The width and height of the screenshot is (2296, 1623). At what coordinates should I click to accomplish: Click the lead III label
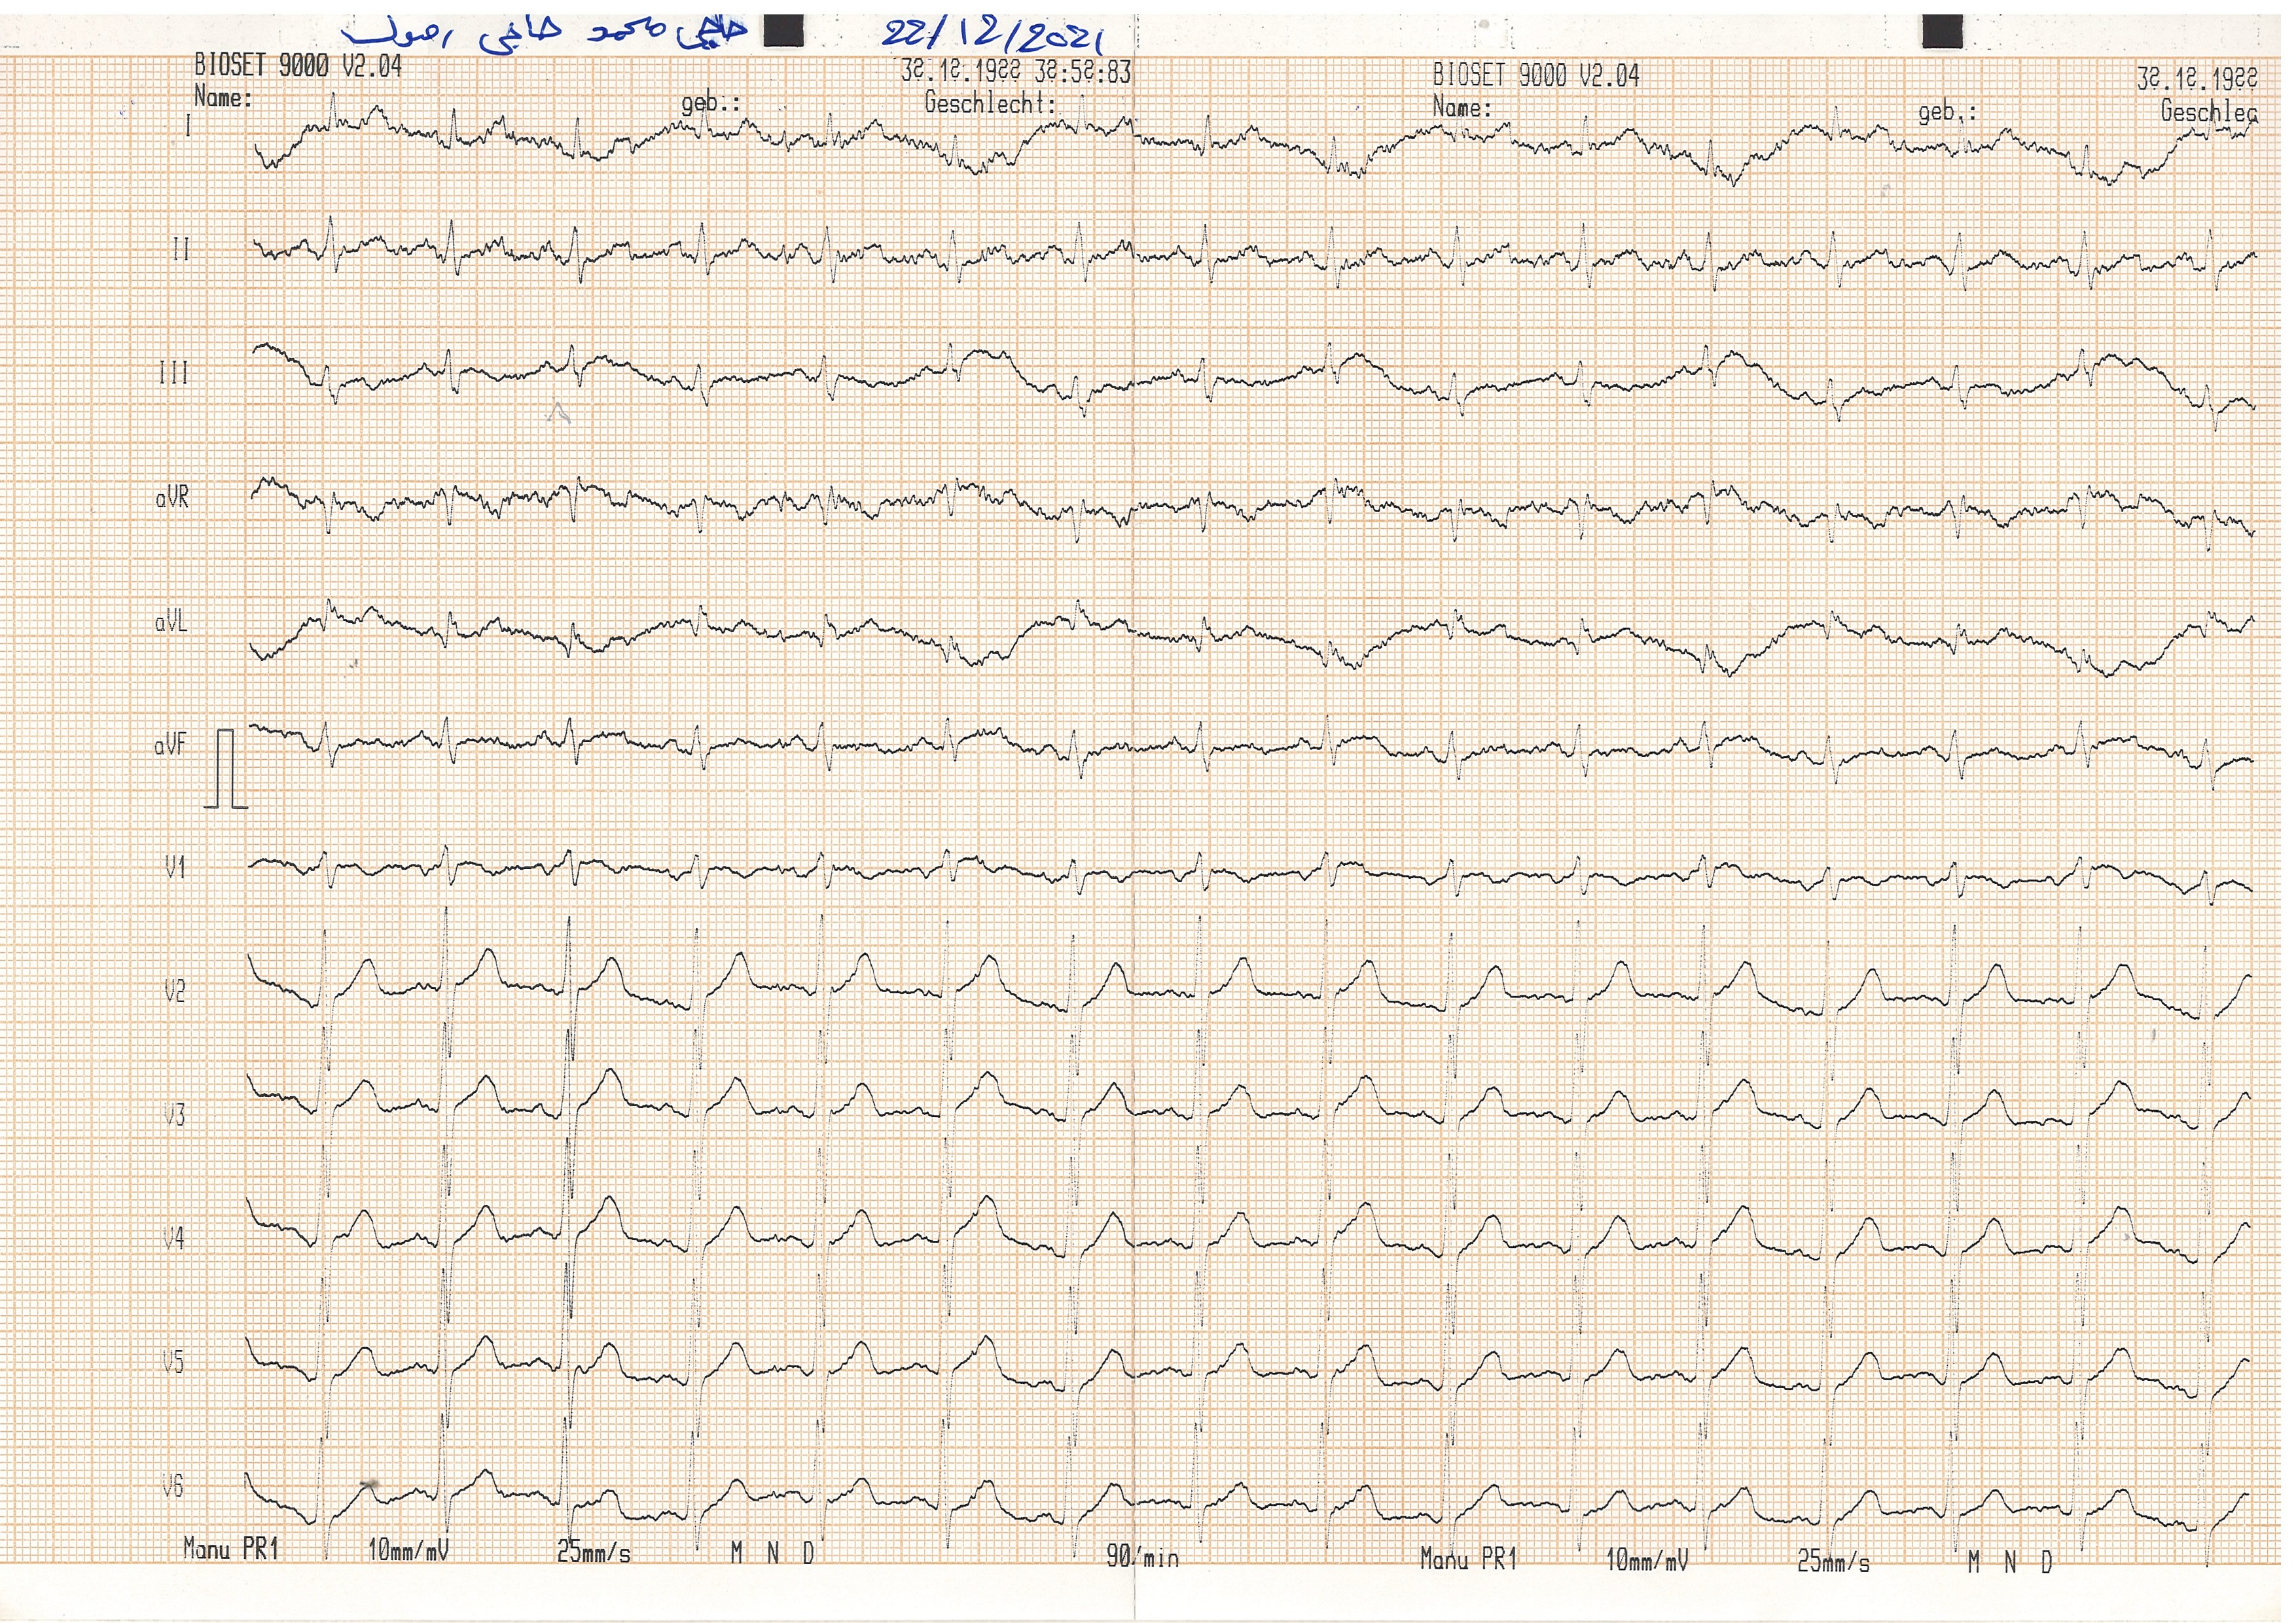[174, 373]
